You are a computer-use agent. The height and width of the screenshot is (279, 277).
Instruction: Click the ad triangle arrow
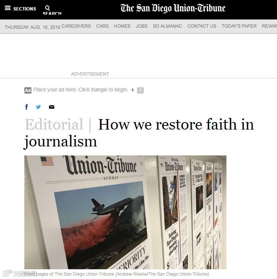(x=133, y=90)
